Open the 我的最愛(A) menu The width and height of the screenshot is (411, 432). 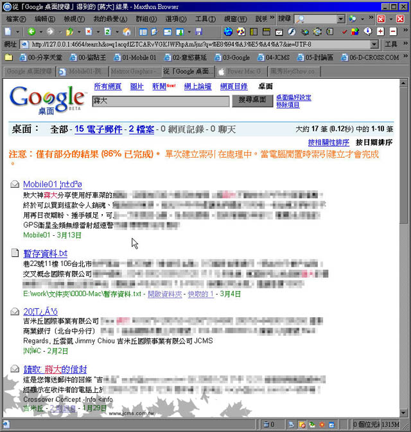(x=110, y=19)
